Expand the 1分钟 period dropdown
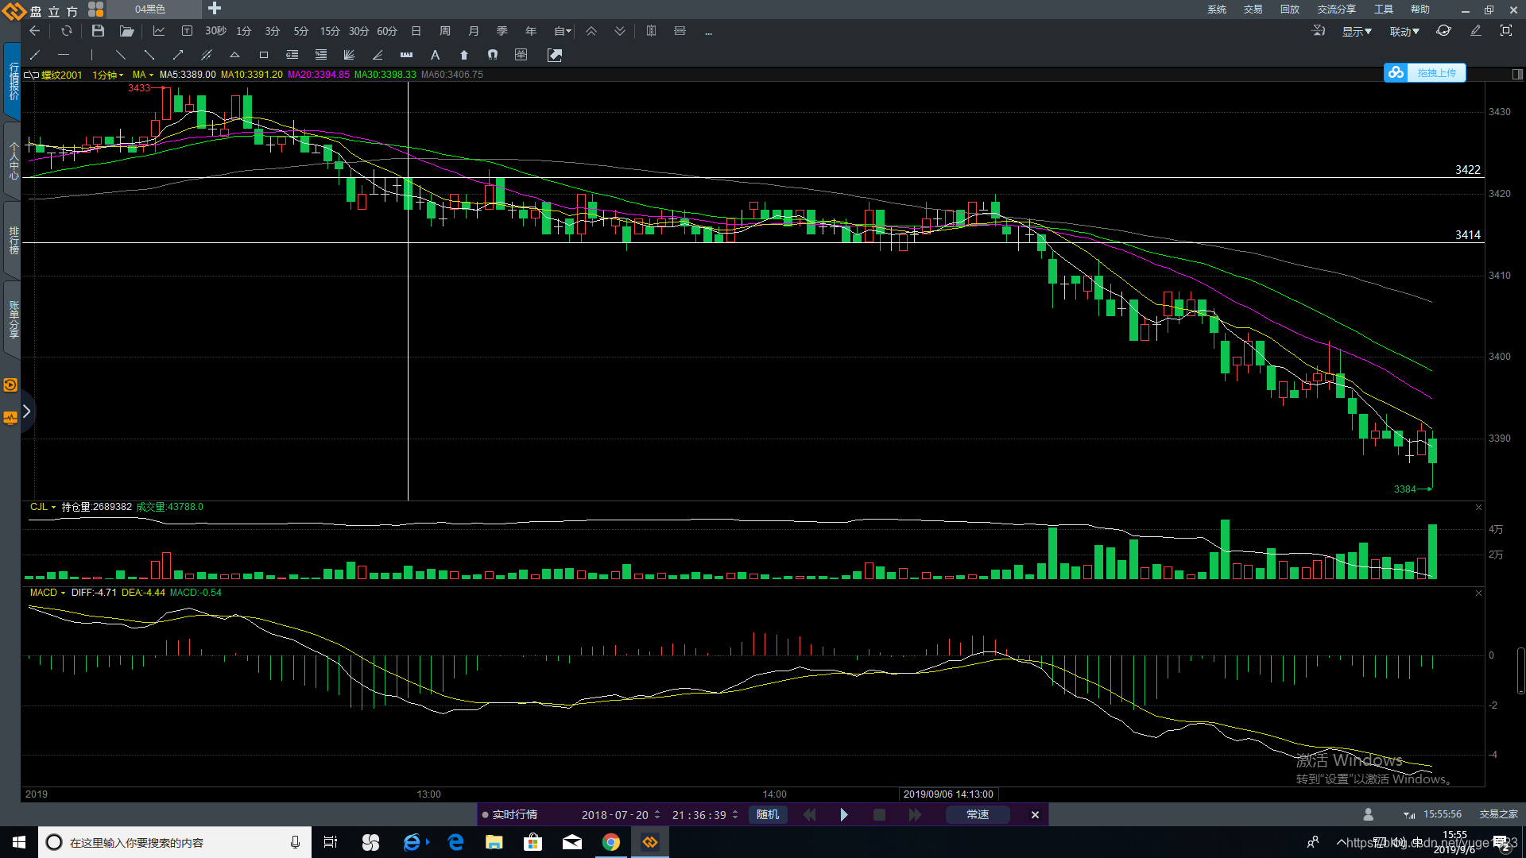This screenshot has height=858, width=1526. tap(107, 75)
